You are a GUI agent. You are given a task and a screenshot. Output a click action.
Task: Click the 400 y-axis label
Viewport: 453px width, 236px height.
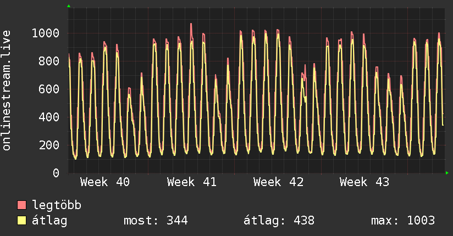(x=49, y=117)
